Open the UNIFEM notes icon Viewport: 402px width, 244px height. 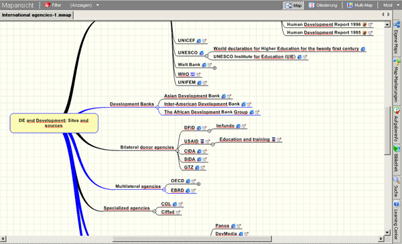point(204,82)
